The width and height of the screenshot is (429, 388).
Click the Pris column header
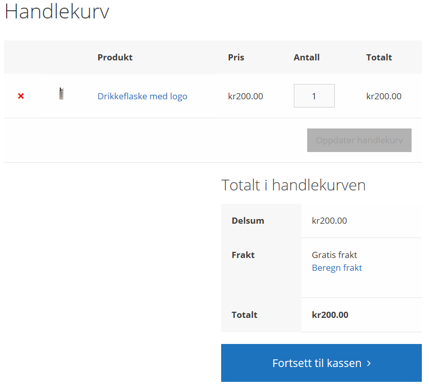click(236, 57)
